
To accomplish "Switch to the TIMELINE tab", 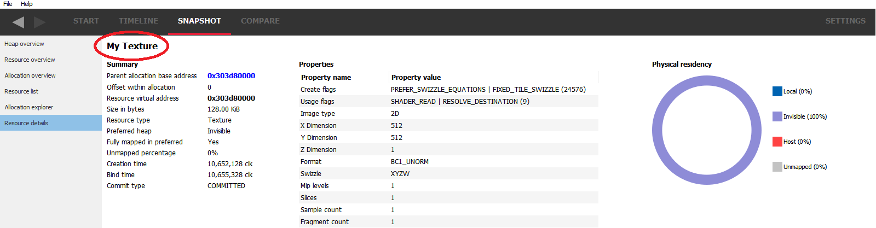I will click(139, 21).
